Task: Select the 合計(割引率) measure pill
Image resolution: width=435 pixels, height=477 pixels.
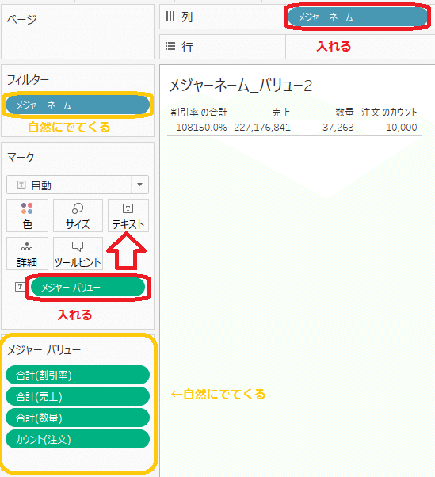Action: point(78,375)
